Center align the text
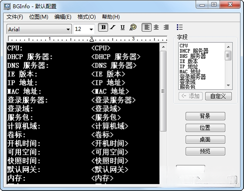This screenshot has height=191, width=244. point(156,27)
